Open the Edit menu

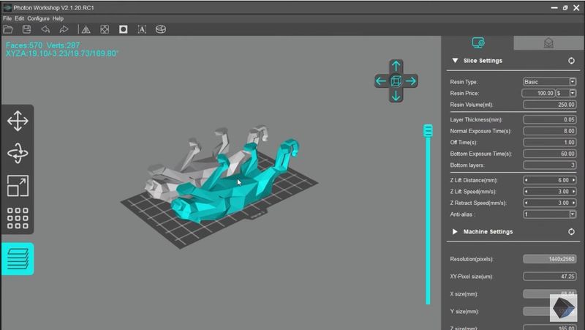(20, 18)
